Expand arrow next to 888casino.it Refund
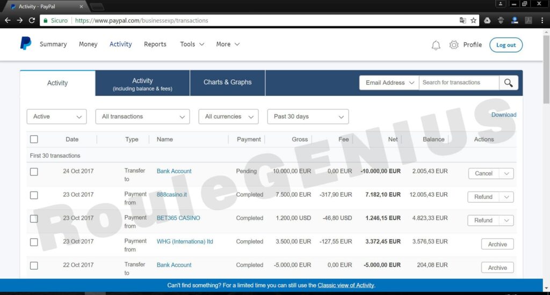This screenshot has width=550, height=295. coord(506,197)
